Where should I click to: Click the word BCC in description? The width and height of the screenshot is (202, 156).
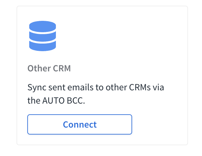point(76,100)
